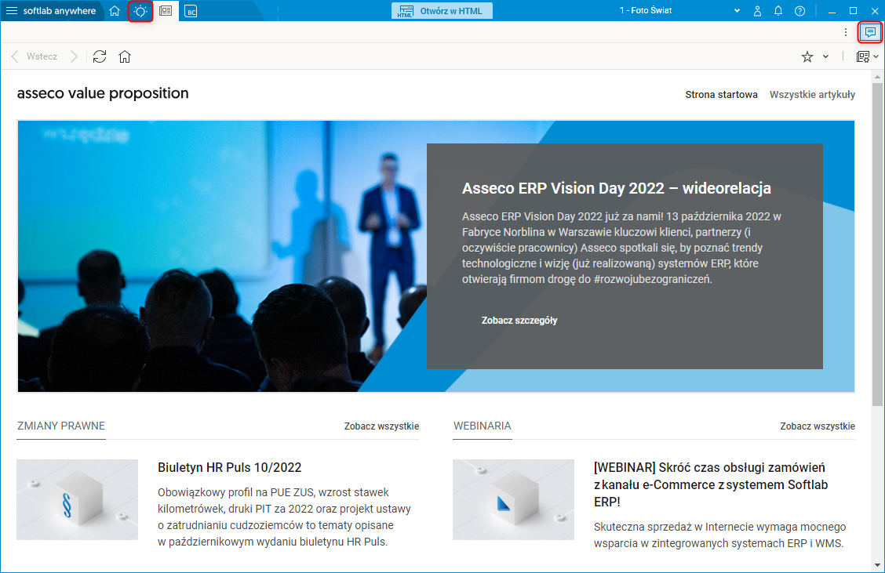The width and height of the screenshot is (885, 573).
Task: Open the notifications bell
Action: click(x=778, y=11)
